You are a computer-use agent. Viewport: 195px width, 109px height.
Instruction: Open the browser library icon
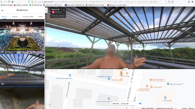(x=193, y=2)
